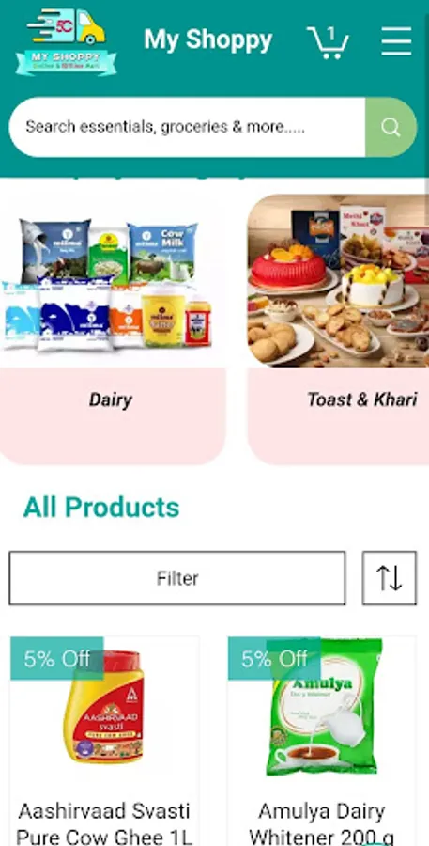Screen dimensions: 429x846
Task: Open Amulya Dairy Whitener 200 g title
Action: pos(322,823)
